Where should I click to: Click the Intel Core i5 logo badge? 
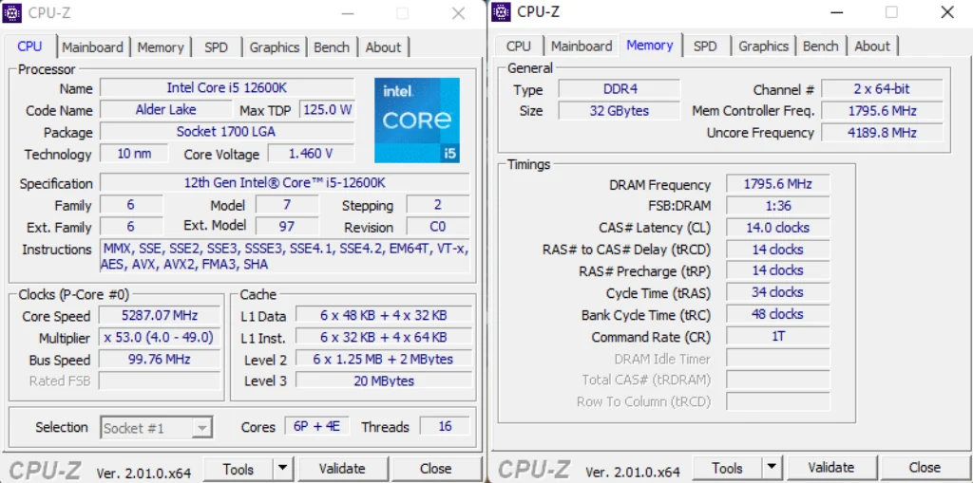[x=416, y=120]
